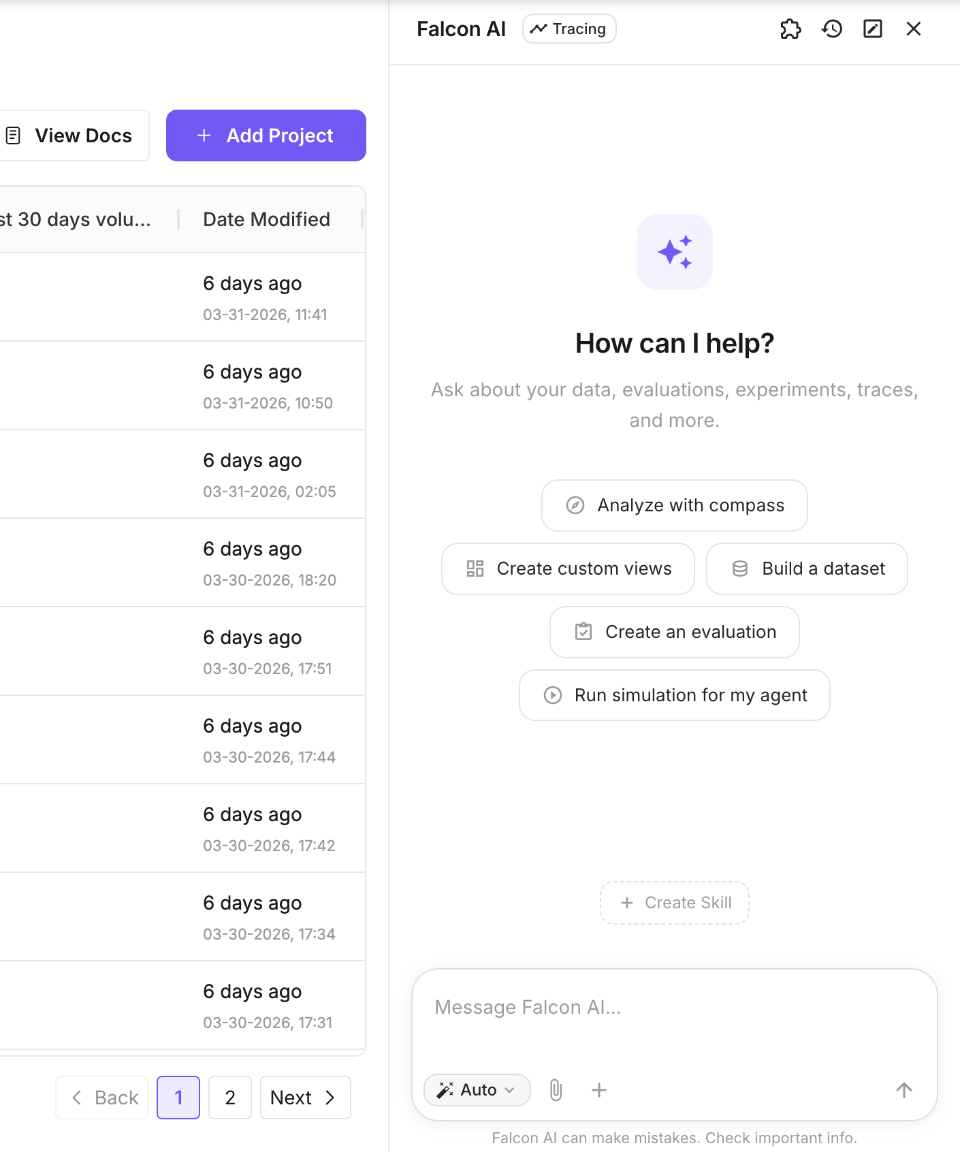Open the Auto mode dropdown

tap(477, 1090)
